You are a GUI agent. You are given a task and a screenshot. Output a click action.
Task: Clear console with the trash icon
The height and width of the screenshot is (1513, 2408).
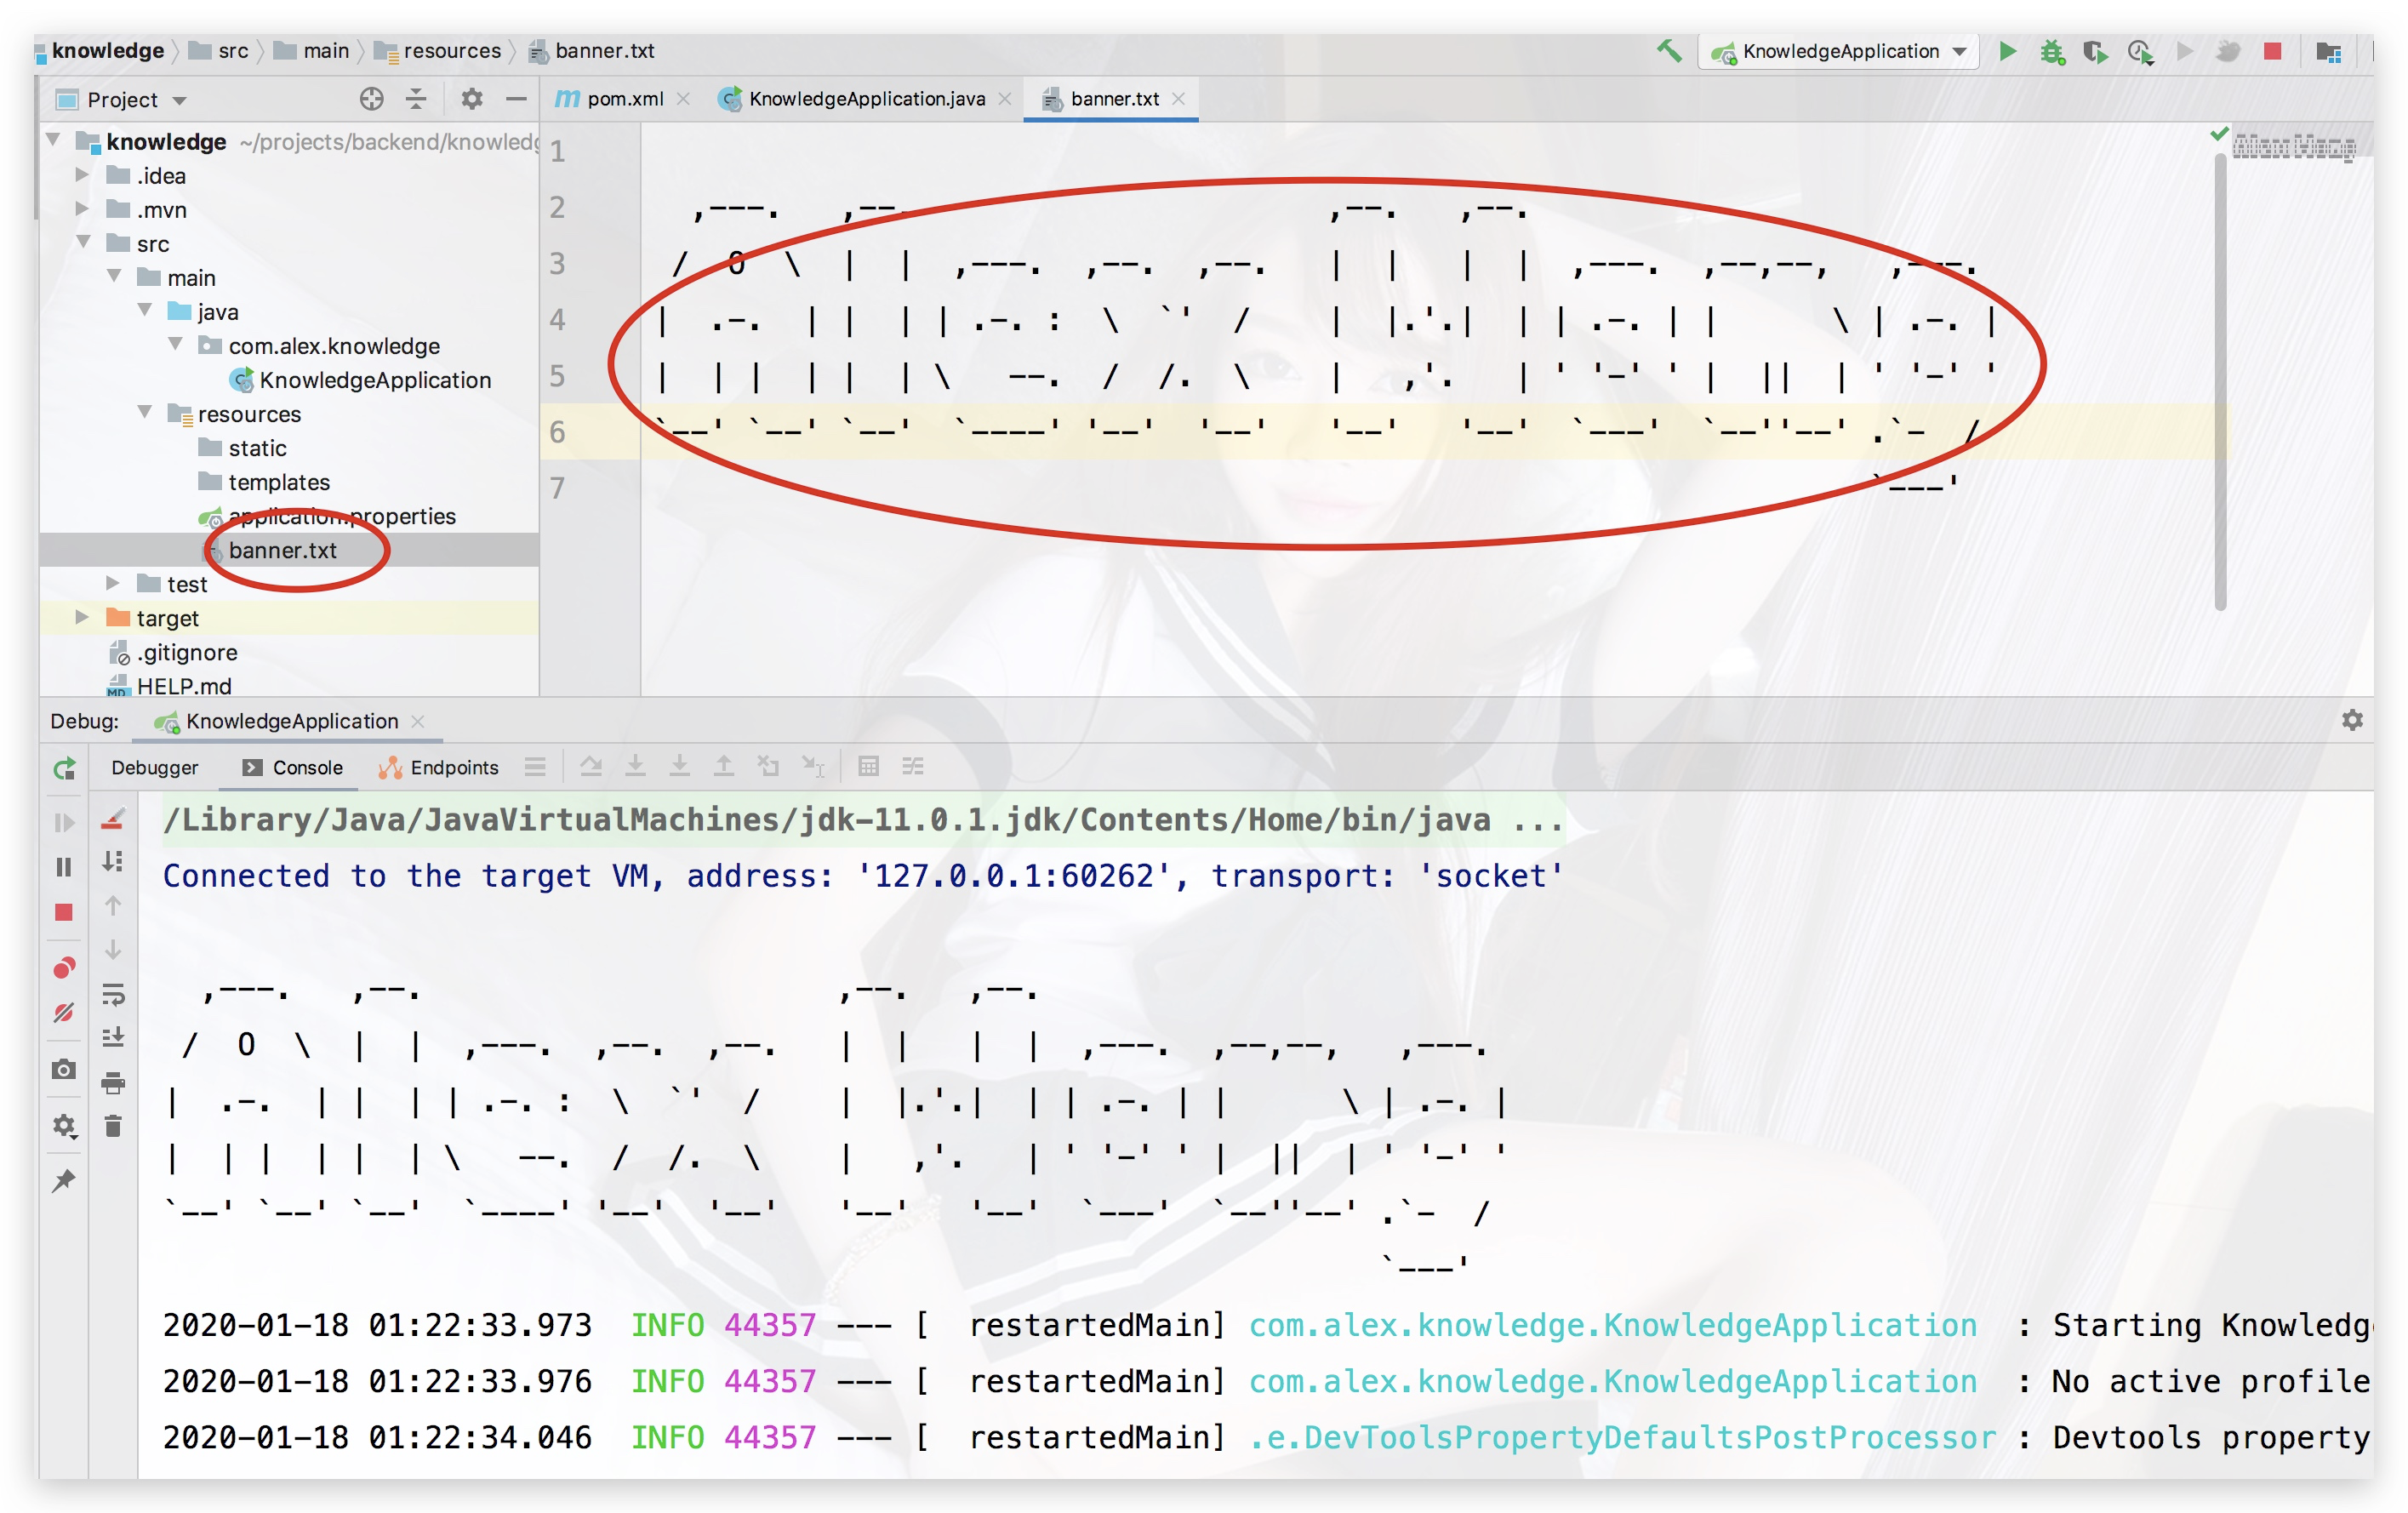tap(113, 1126)
